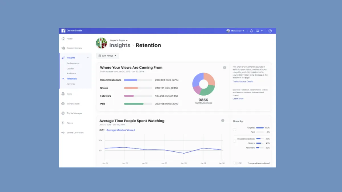Click the Pages flag icon
Screen dimensions: 342x192
pos(63,123)
